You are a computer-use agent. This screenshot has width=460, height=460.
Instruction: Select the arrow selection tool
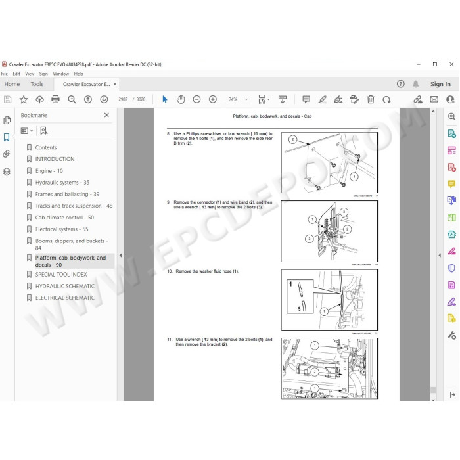pyautogui.click(x=164, y=99)
